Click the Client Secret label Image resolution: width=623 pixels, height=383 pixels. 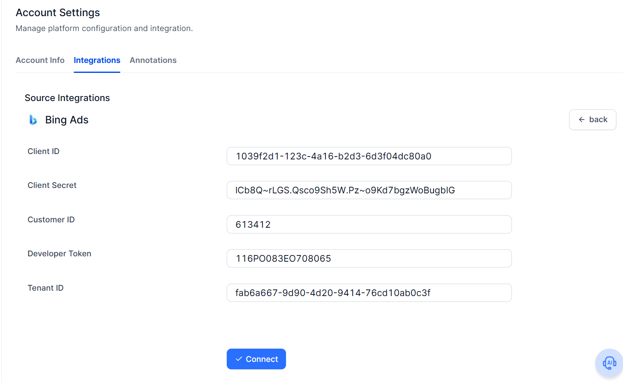[x=52, y=185]
